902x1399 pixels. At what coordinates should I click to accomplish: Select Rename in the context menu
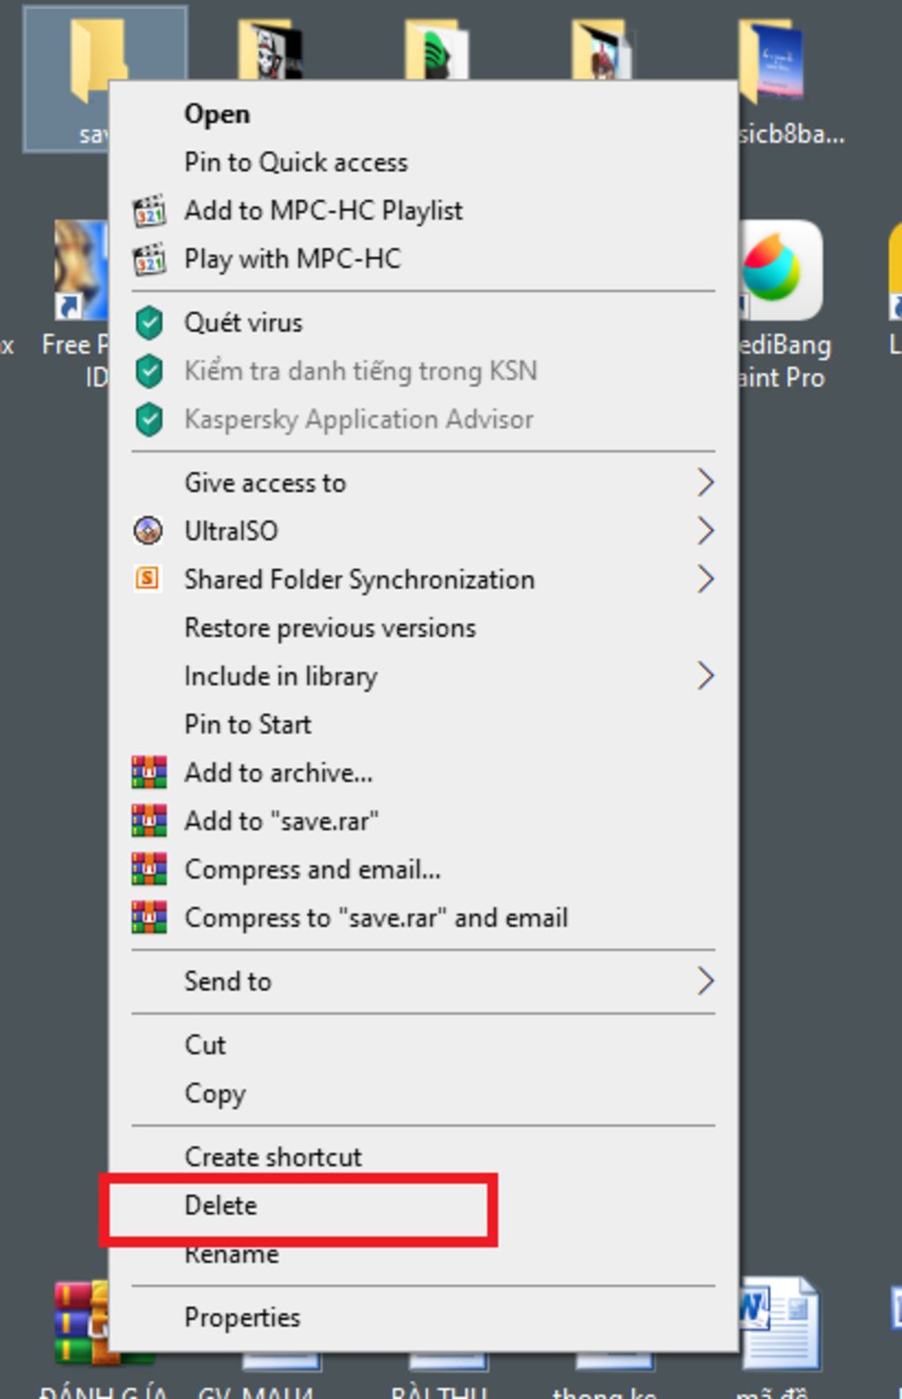(232, 1254)
